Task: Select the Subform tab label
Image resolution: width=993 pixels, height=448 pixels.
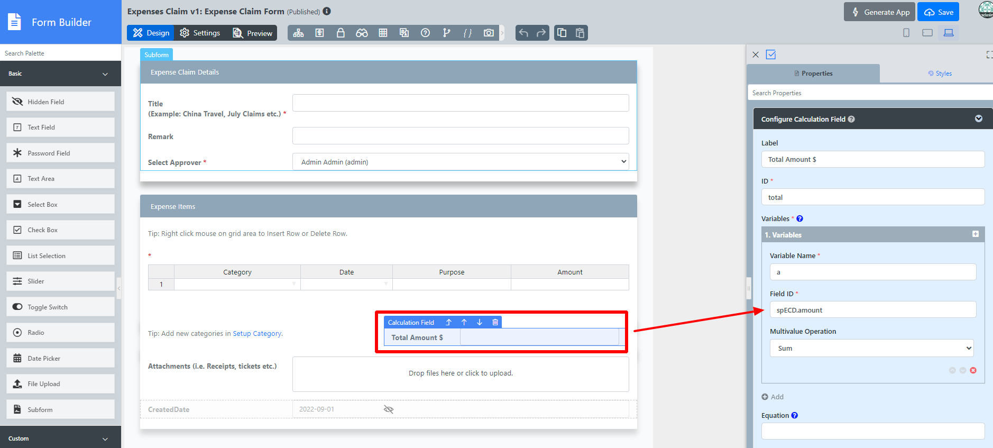Action: point(157,54)
